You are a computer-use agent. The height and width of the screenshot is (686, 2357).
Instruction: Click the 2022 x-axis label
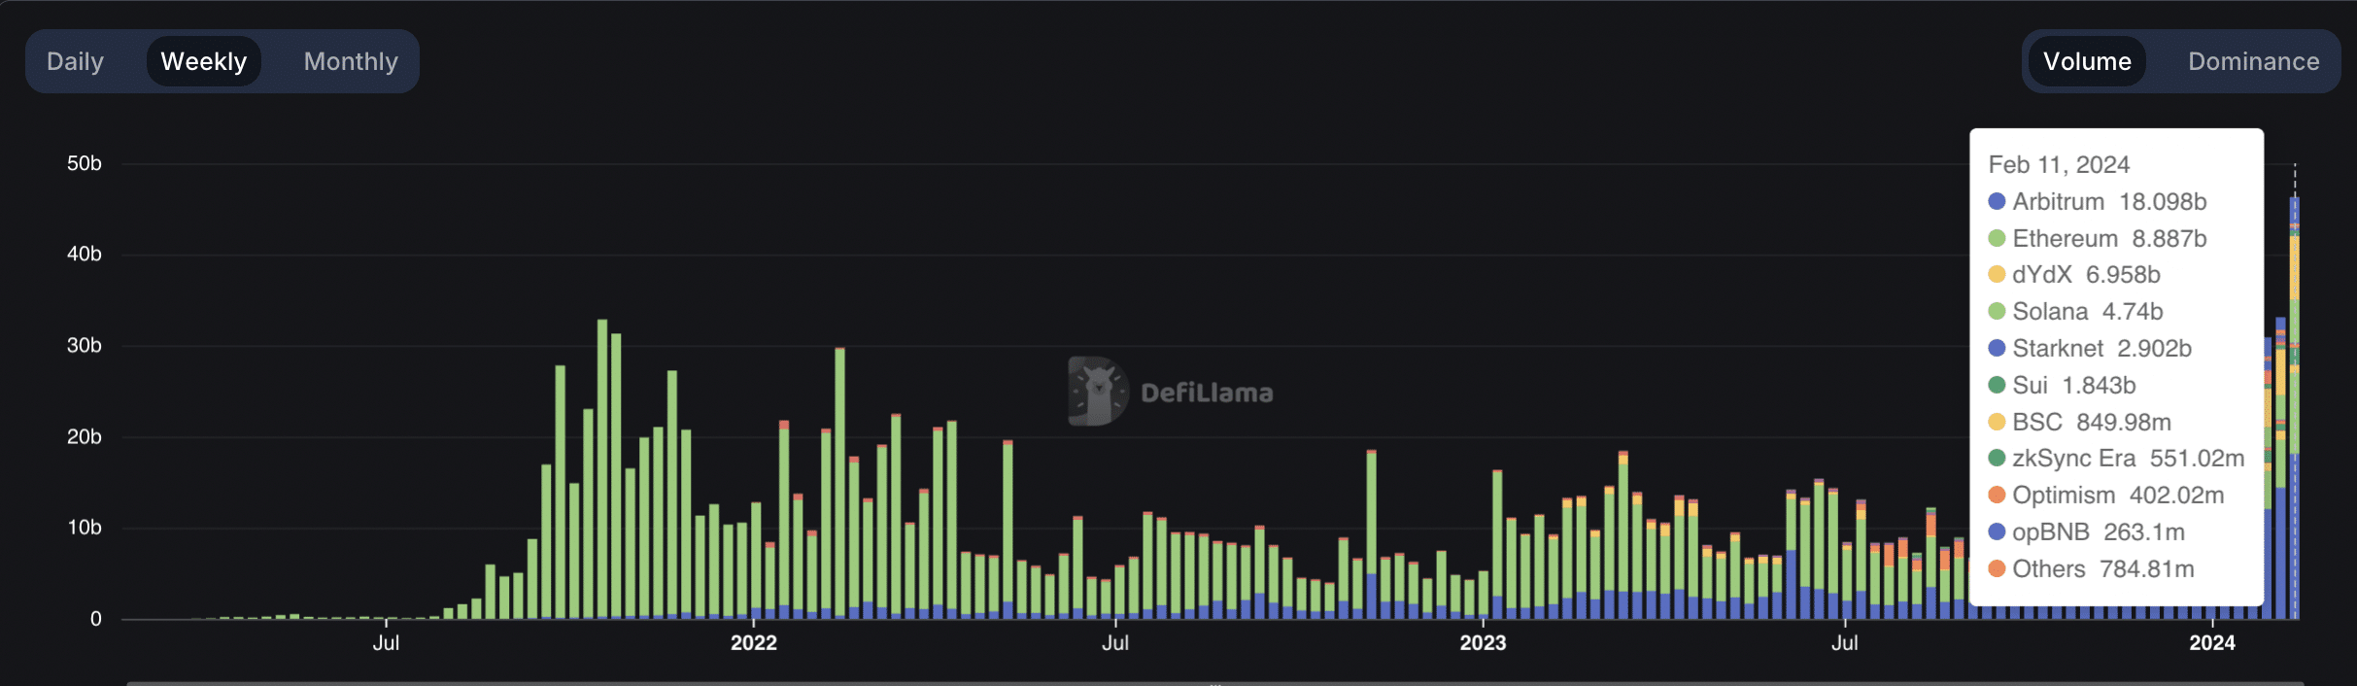point(754,642)
